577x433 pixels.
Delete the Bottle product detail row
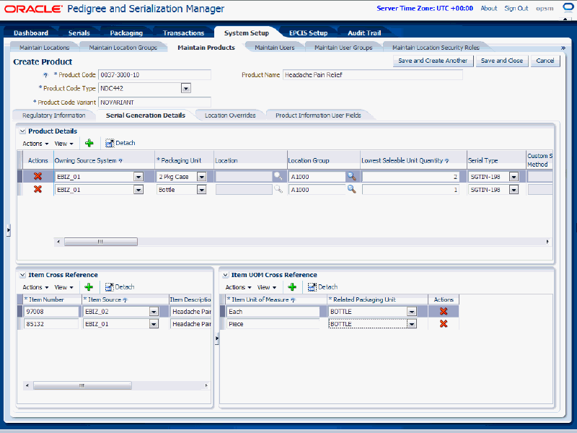click(x=38, y=189)
